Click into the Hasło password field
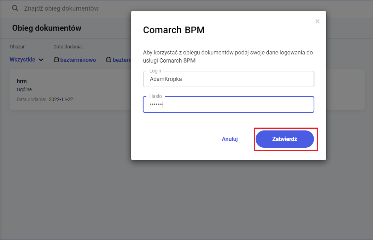The height and width of the screenshot is (240, 373). (x=228, y=104)
